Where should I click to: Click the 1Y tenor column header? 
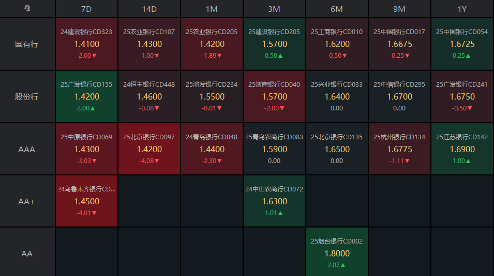462,9
